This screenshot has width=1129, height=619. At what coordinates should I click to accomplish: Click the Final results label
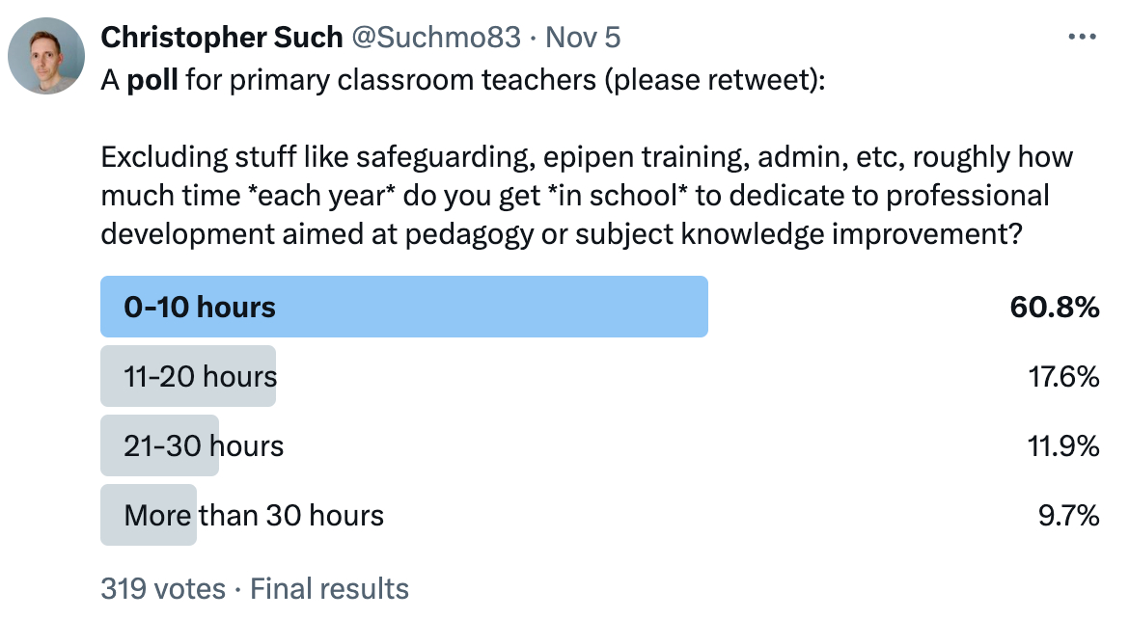[330, 589]
